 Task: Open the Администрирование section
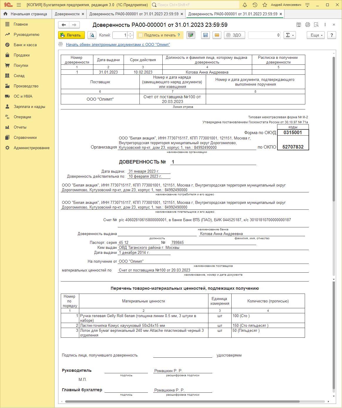pos(32,148)
